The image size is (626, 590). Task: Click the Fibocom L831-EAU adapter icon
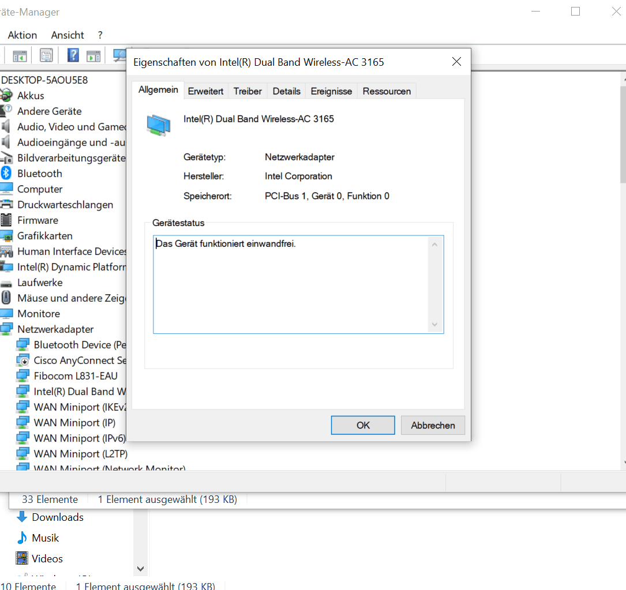(x=23, y=375)
